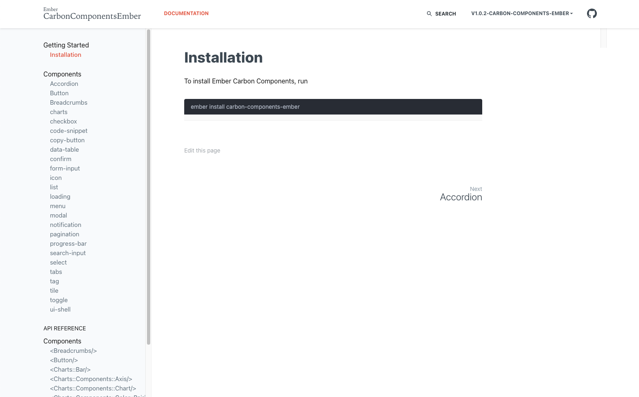The width and height of the screenshot is (639, 397).
Task: Click the Edit this page link
Action: (202, 150)
